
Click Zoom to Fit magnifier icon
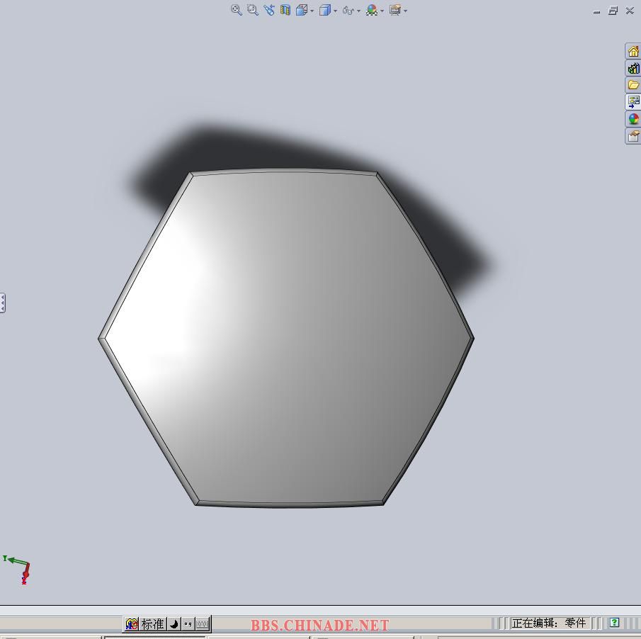(237, 10)
